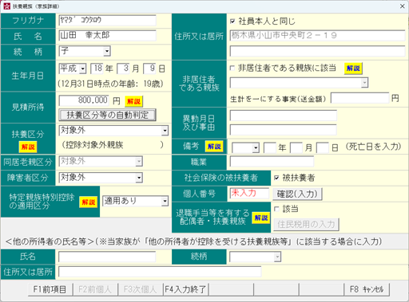The image size is (409, 302).
Task: Click the 送金額 amount input field
Action: (x=360, y=98)
